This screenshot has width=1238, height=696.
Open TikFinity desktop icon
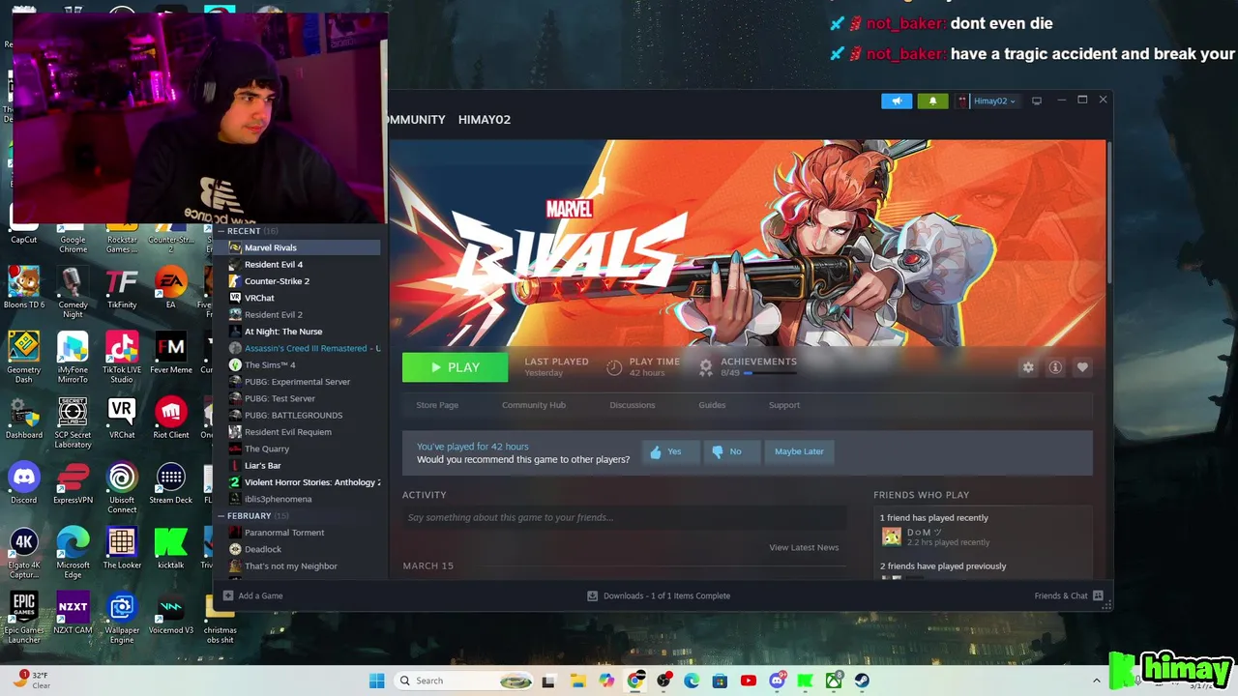[122, 288]
